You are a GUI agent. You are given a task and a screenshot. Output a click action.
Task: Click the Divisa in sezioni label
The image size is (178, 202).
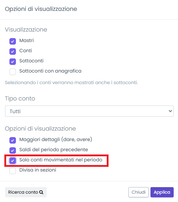point(38,170)
